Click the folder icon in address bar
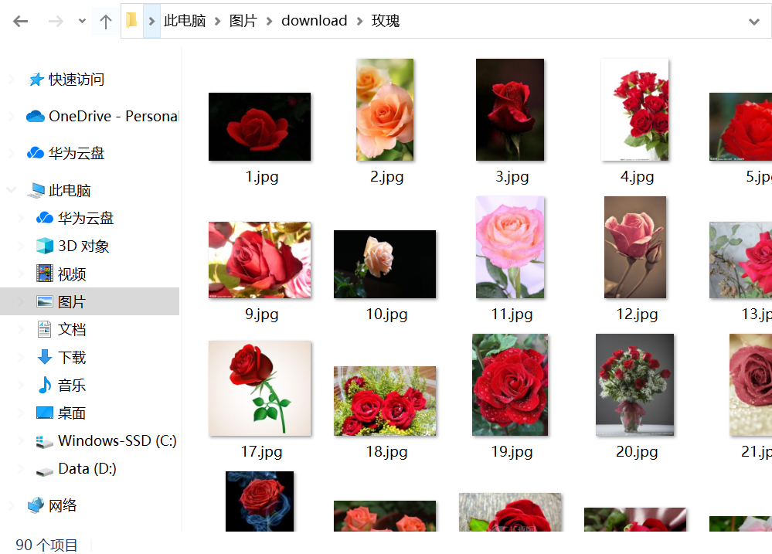Screen dimensions: 772x554 (x=131, y=21)
